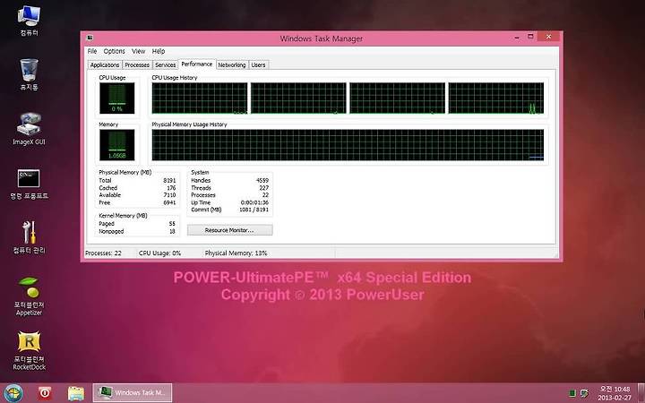Click the Start orb on the taskbar
Viewport: 645px width, 403px height.
13,393
